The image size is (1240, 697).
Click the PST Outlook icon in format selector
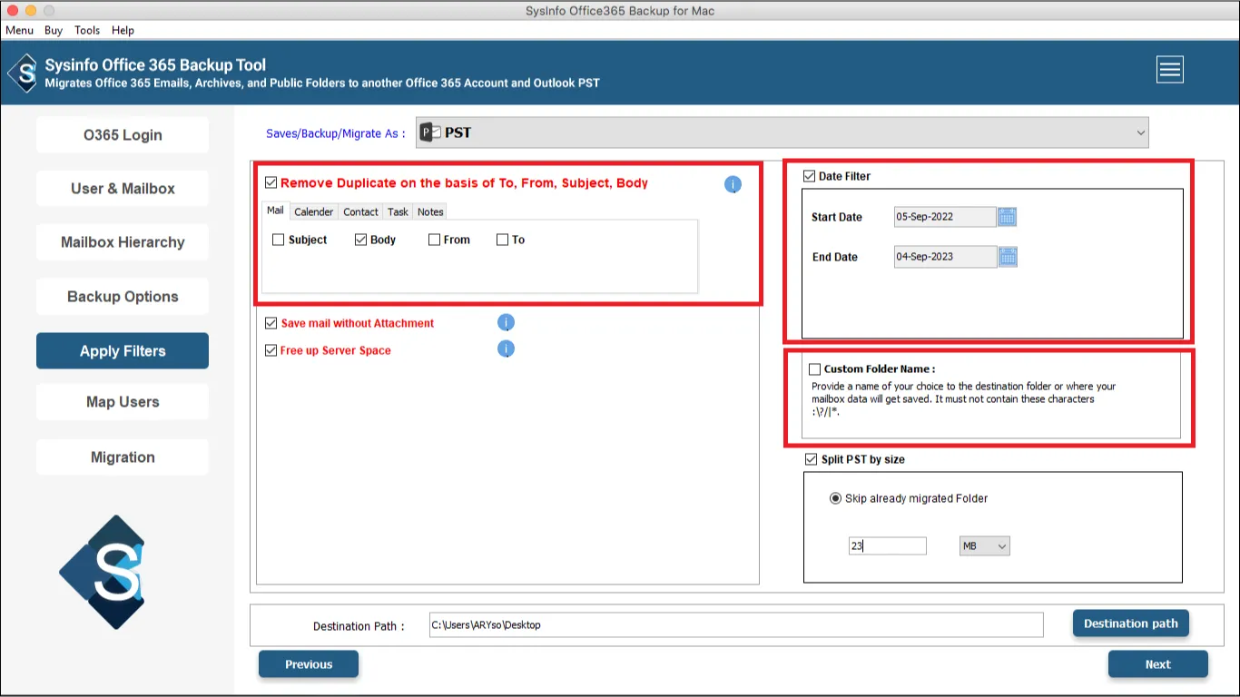click(x=430, y=133)
